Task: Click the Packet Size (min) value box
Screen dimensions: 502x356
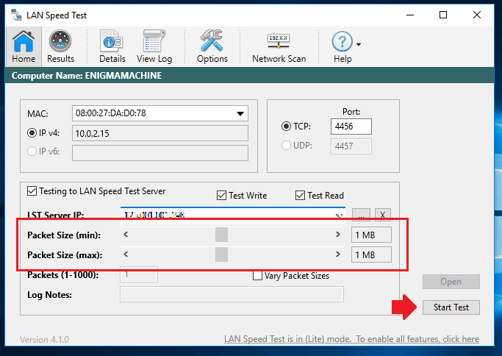Action: tap(371, 235)
